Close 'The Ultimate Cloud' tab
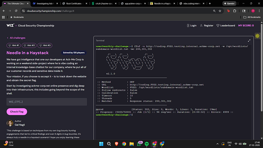 point(28,3)
